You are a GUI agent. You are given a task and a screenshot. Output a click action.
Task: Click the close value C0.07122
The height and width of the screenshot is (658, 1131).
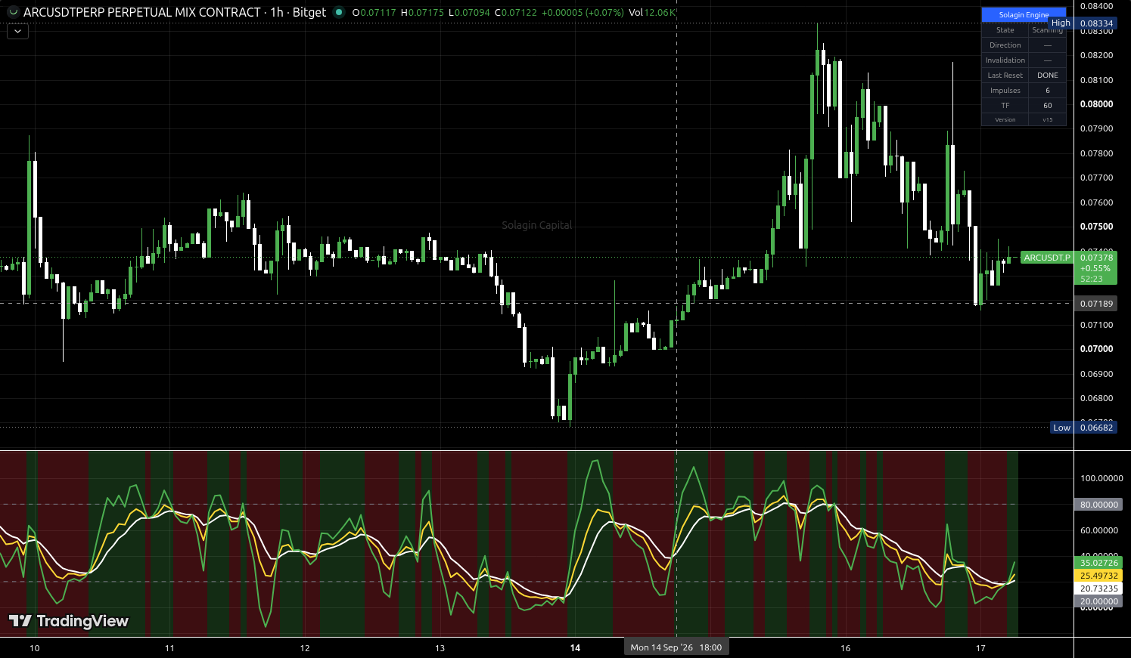click(516, 13)
